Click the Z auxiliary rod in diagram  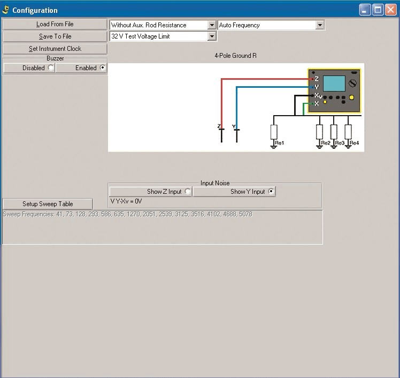[221, 135]
